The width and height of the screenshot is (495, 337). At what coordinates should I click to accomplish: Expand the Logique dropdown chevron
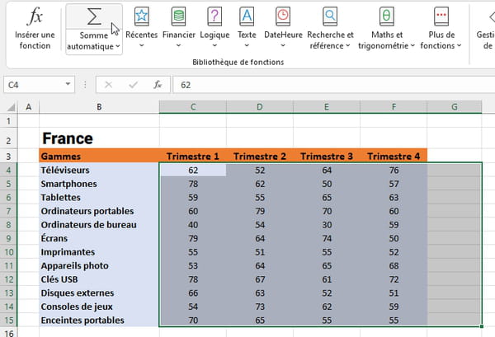[x=214, y=45]
